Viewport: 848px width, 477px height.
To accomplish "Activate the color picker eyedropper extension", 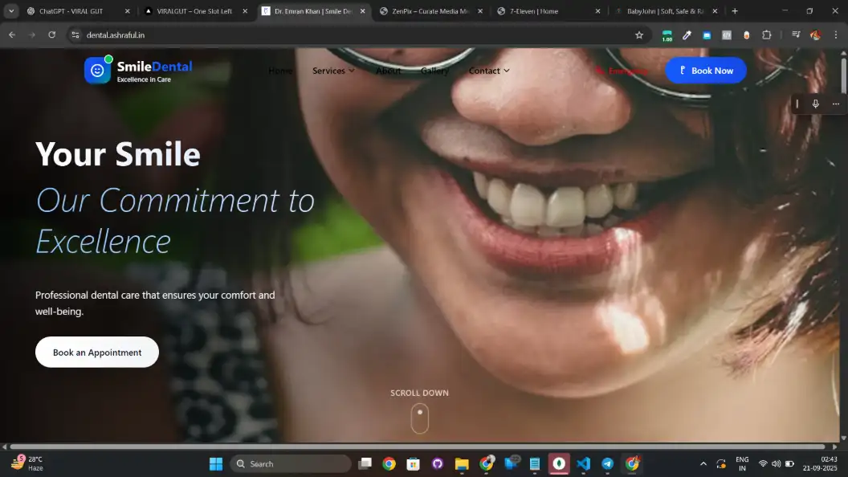I will pyautogui.click(x=687, y=35).
